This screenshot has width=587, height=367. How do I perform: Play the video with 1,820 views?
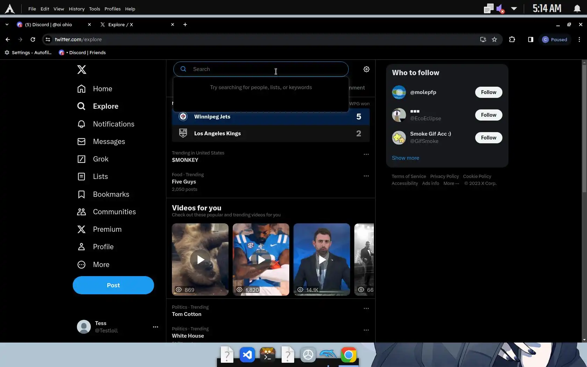pyautogui.click(x=261, y=260)
